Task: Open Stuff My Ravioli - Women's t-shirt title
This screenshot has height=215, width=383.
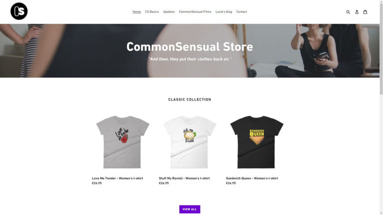Action: tap(184, 178)
